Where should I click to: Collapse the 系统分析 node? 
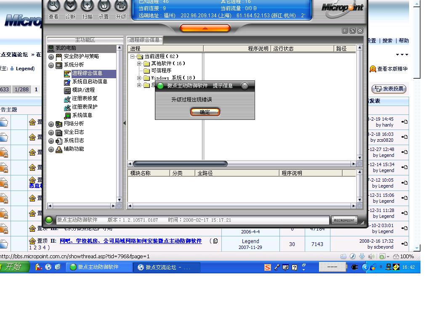pos(51,65)
